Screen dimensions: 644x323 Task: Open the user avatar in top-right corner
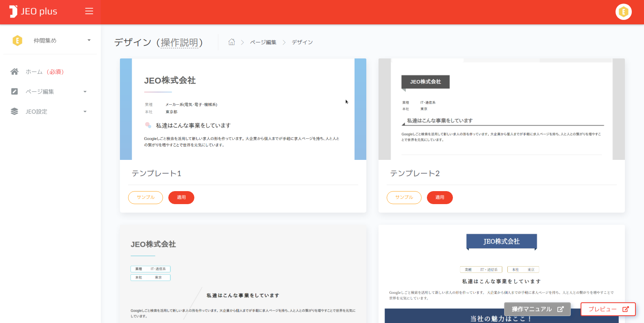pos(623,12)
